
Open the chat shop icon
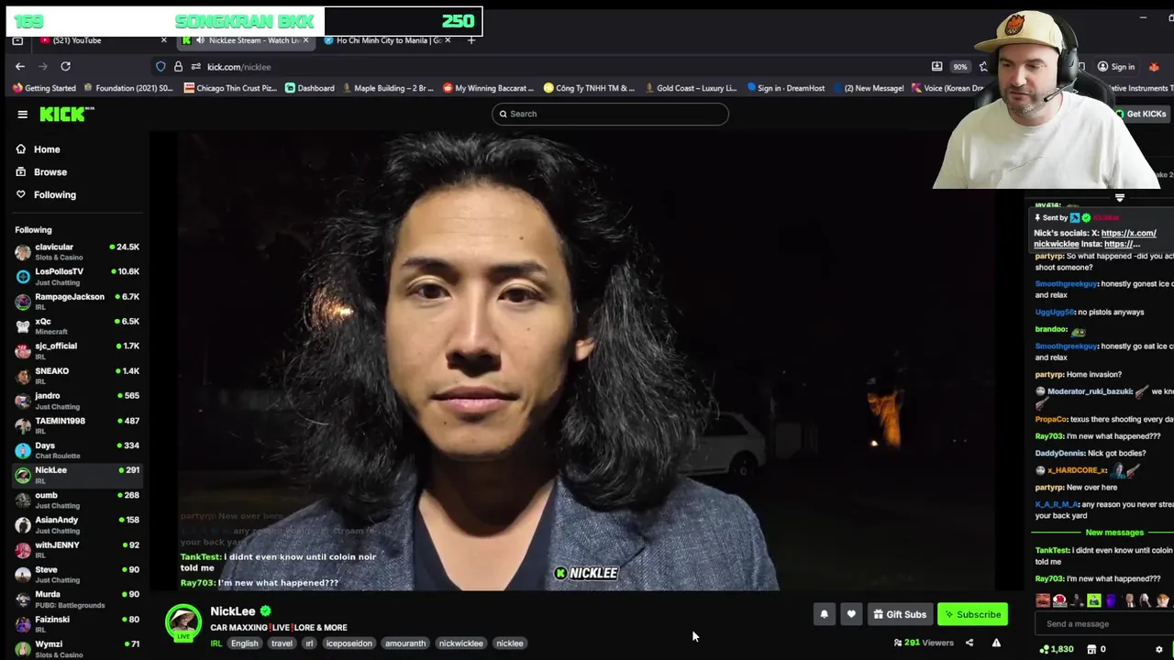tap(1091, 649)
